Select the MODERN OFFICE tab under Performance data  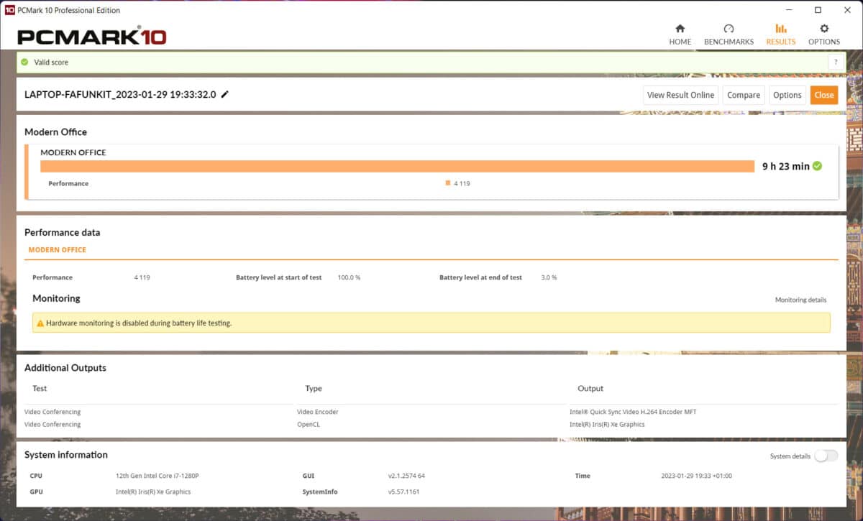tap(57, 250)
